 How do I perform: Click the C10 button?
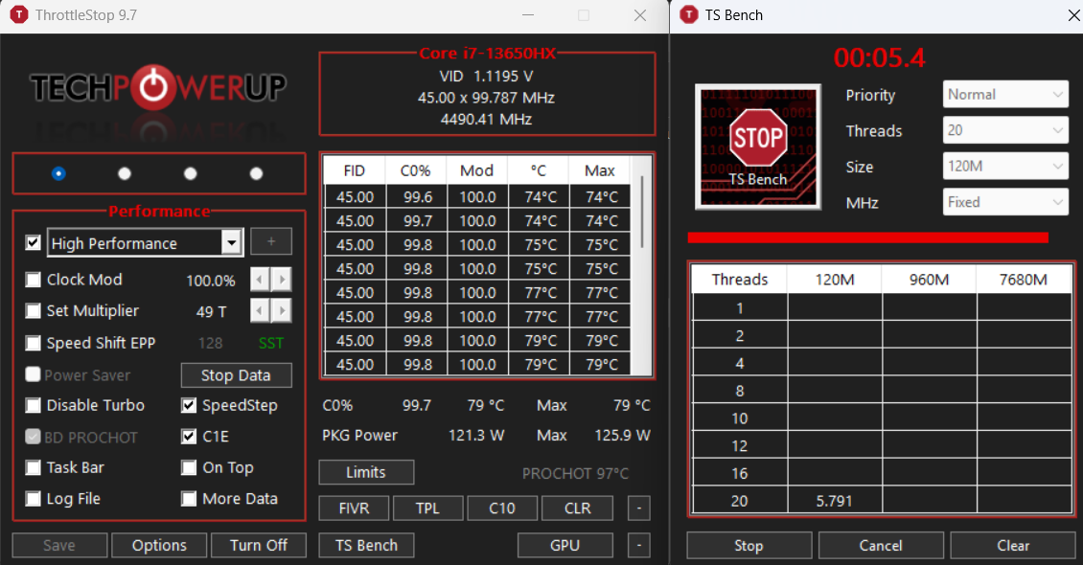pos(502,508)
